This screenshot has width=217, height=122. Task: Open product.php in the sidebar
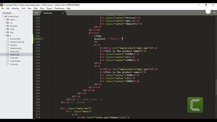coord(15,61)
